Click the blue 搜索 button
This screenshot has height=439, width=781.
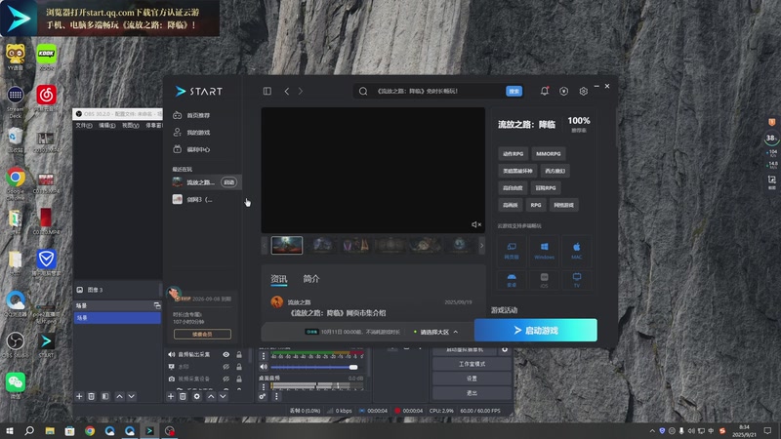tap(514, 91)
